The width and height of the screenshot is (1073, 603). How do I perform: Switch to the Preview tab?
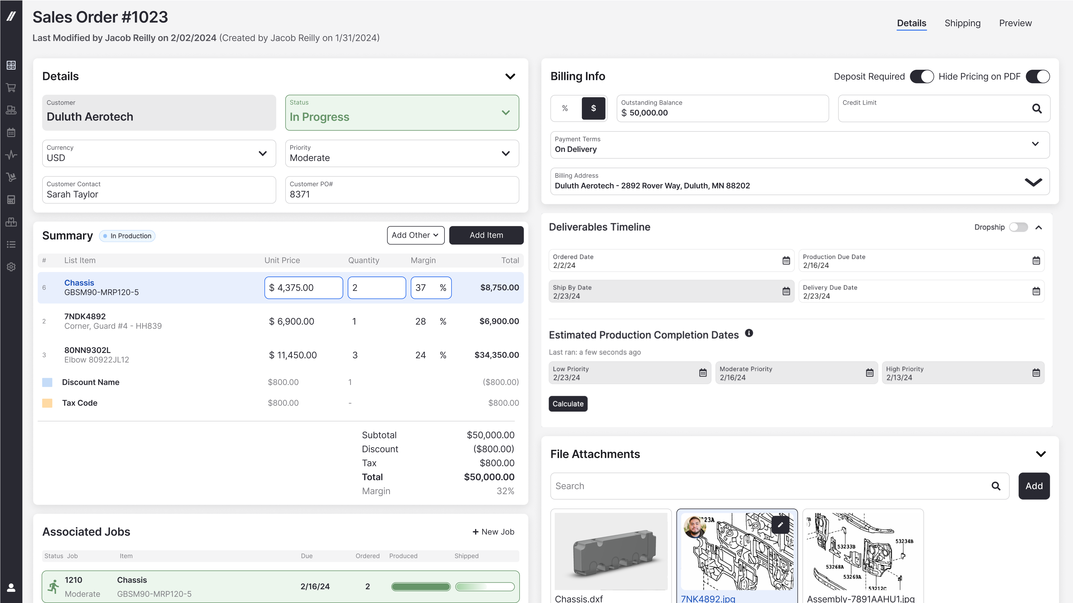[1015, 23]
